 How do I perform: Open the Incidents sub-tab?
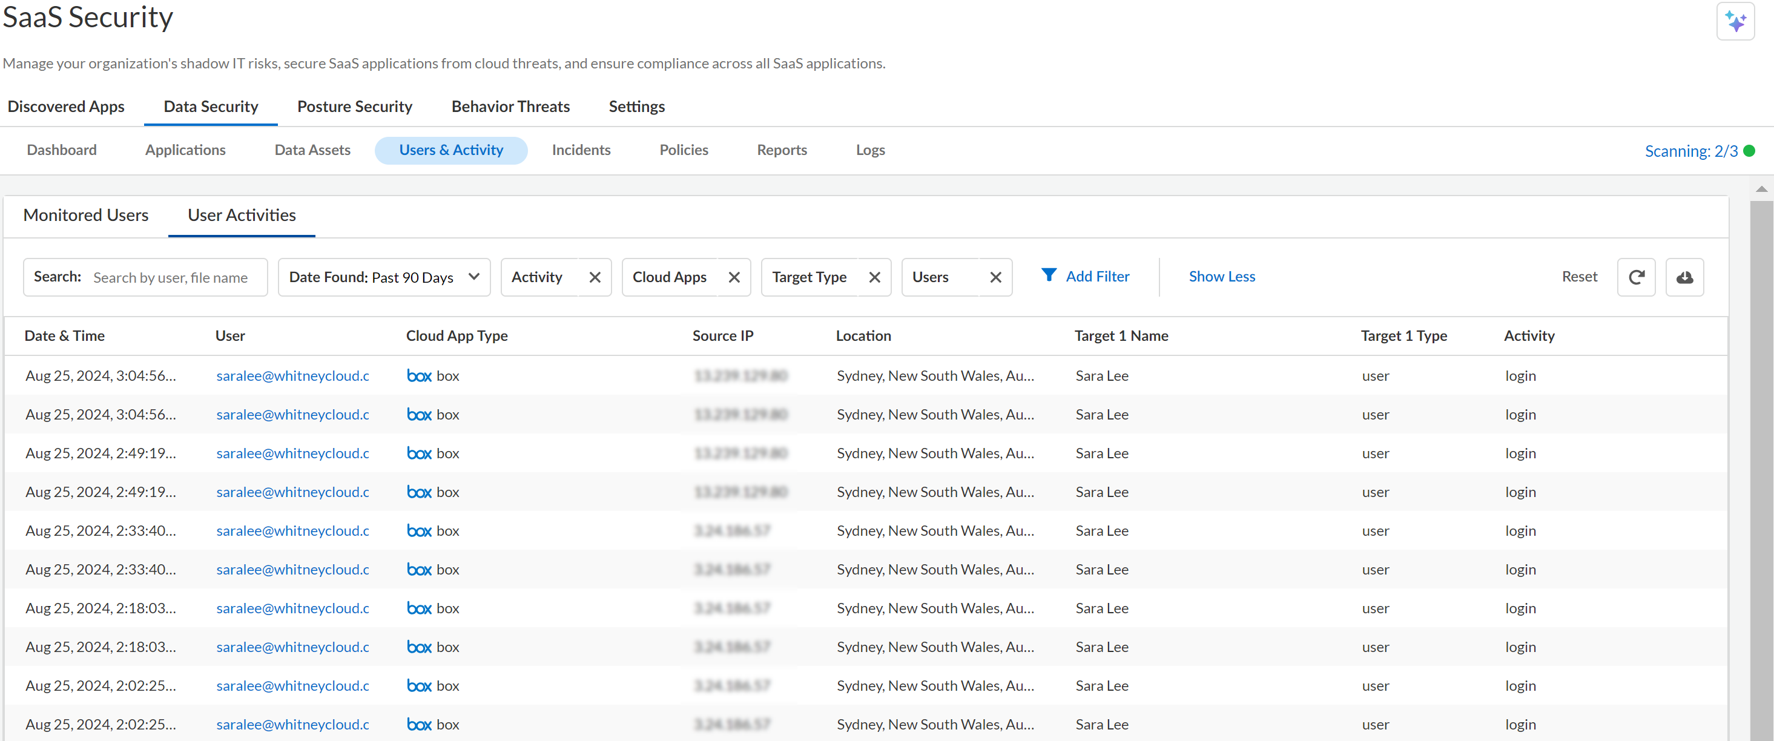coord(581,150)
